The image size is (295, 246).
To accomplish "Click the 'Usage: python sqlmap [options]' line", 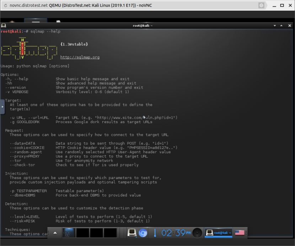I will (35, 66).
